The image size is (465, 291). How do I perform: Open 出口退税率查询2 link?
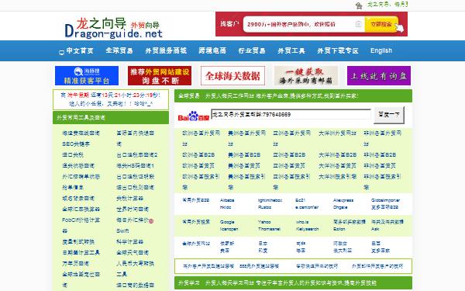click(x=137, y=154)
